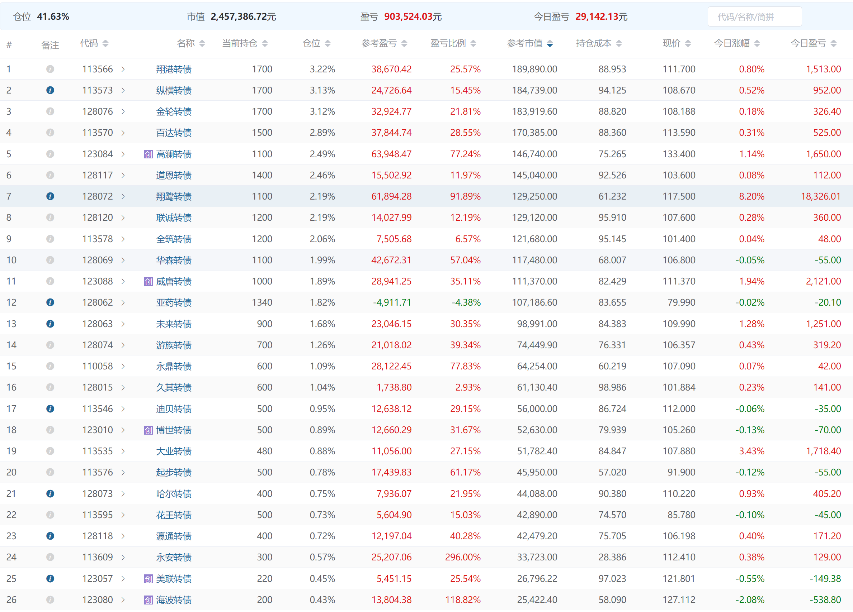Click the 创 badge beside 高澜转债
853x612 pixels.
(x=149, y=154)
